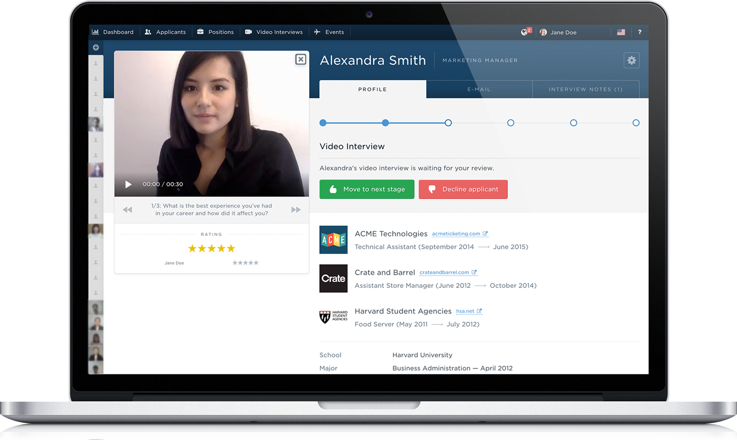Click Move to next stage button
The height and width of the screenshot is (440, 737).
point(367,189)
